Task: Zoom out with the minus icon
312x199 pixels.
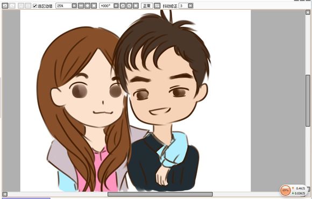Action: (x=81, y=6)
